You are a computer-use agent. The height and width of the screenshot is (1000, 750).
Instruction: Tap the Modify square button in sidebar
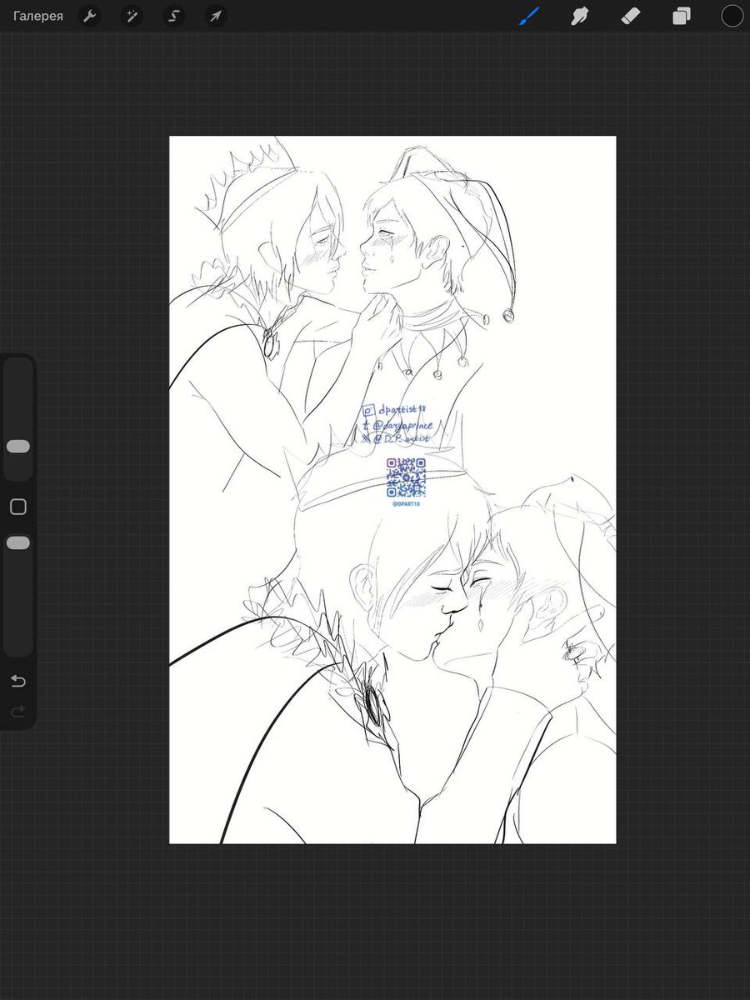tap(17, 507)
